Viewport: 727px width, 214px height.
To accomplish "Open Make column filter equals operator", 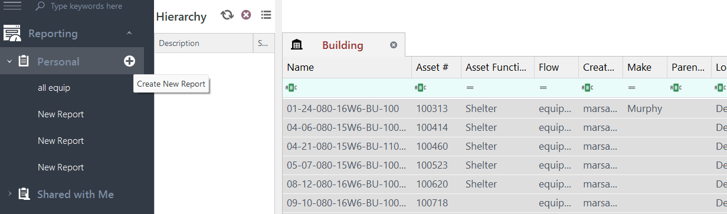I will click(632, 88).
